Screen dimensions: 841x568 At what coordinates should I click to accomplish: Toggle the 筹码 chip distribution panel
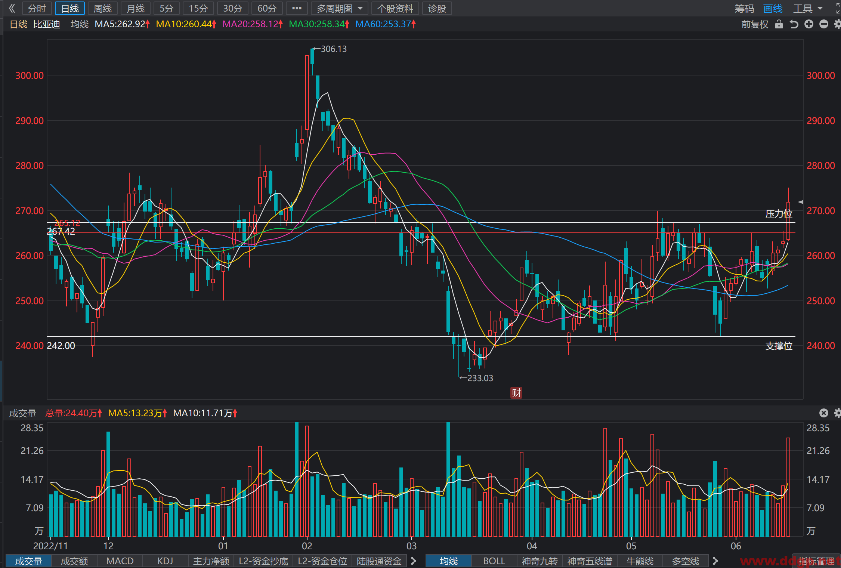(744, 8)
